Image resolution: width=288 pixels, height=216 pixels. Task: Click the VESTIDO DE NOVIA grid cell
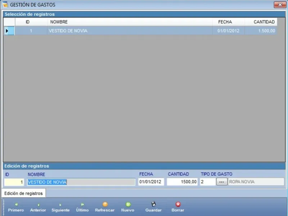(130, 31)
